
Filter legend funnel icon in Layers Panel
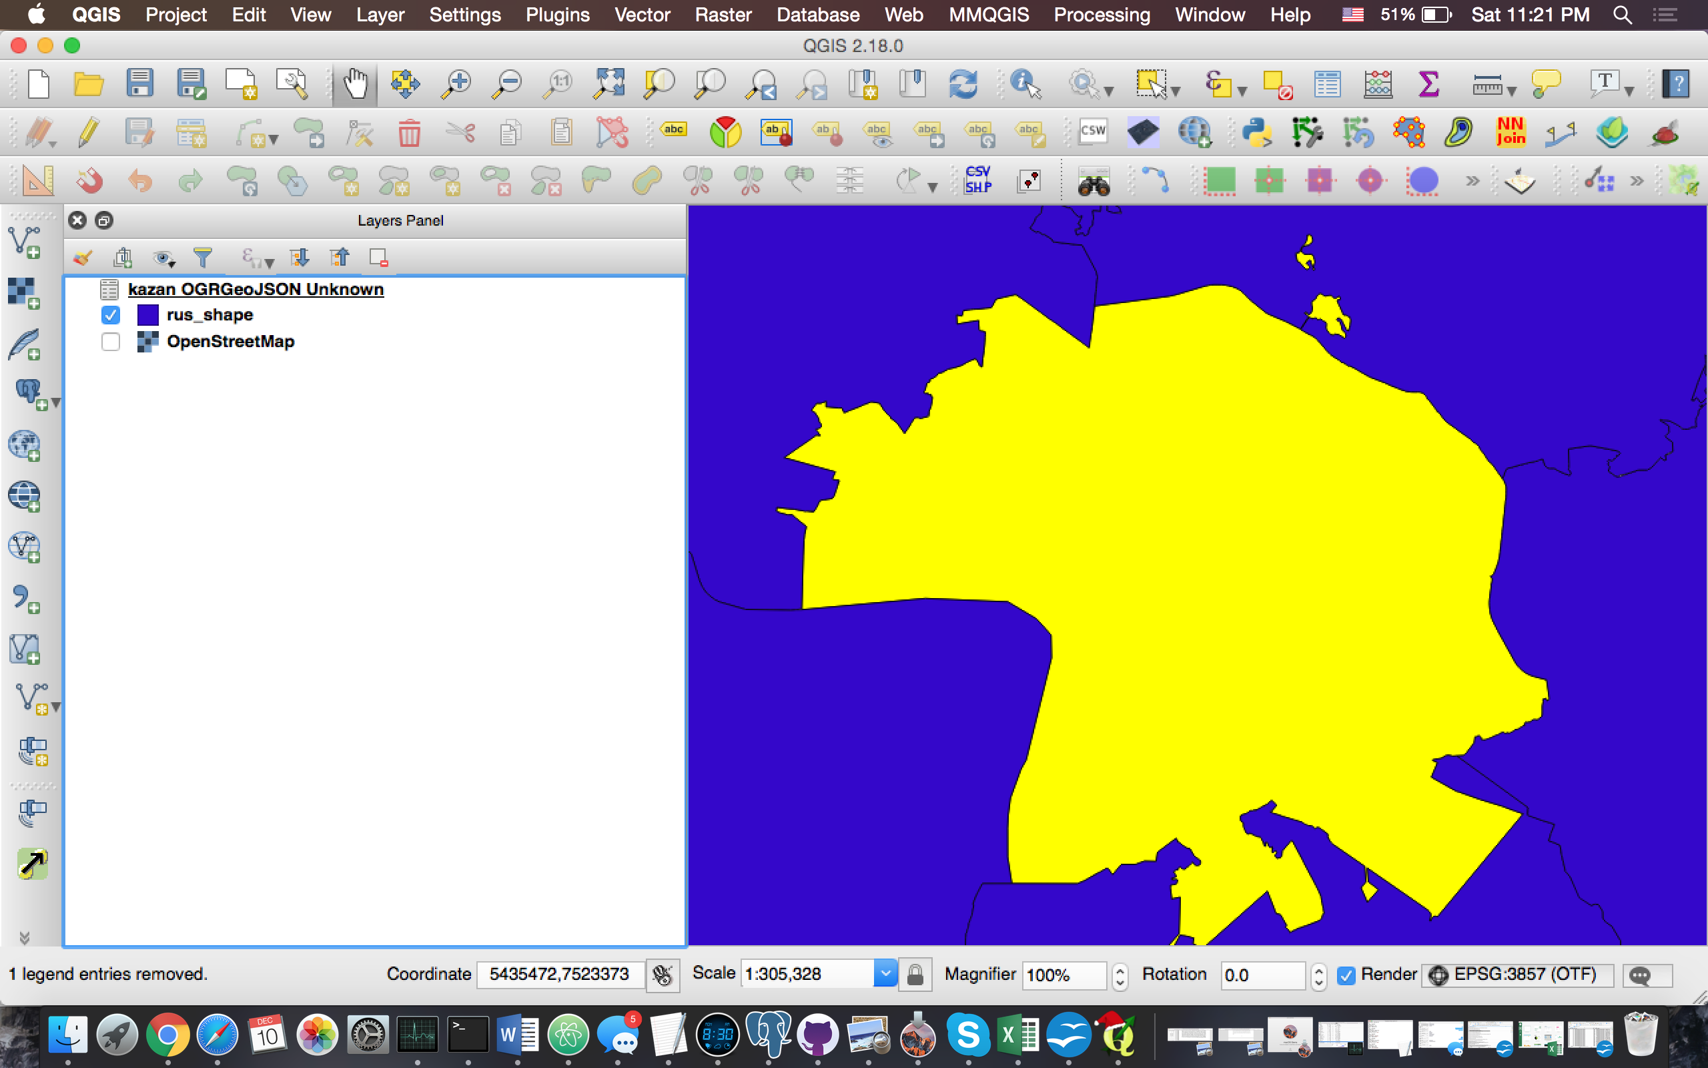(203, 258)
